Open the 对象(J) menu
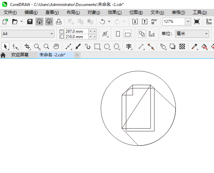This screenshot has width=214, height=173. (94, 13)
